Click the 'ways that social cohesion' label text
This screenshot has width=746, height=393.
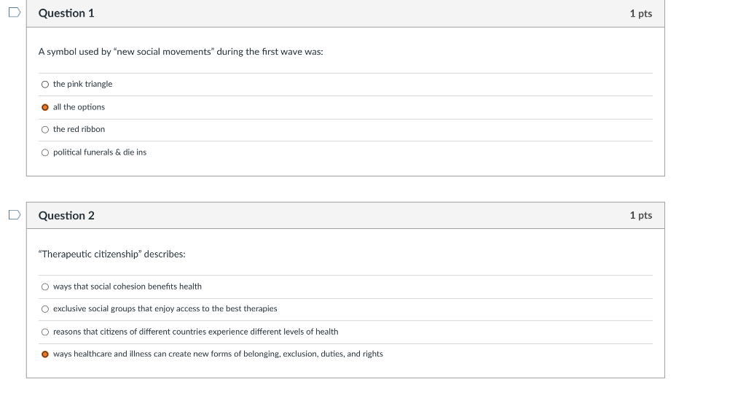[x=127, y=287]
